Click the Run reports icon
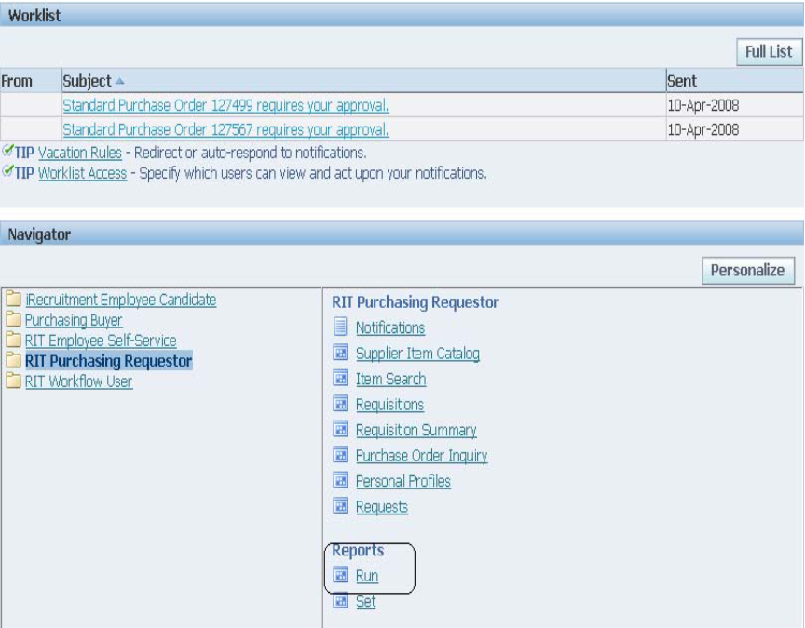805x628 pixels. 340,576
